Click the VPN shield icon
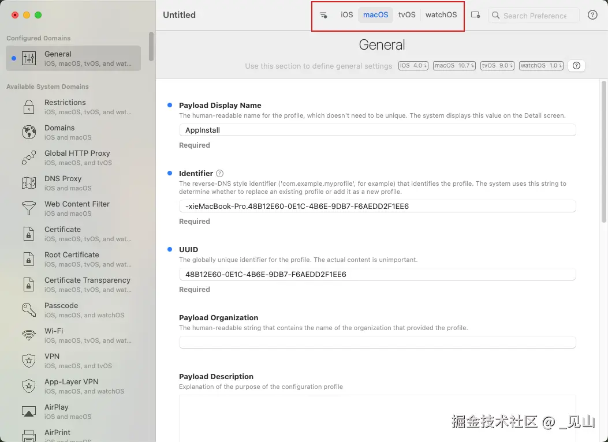This screenshot has width=608, height=442. [x=29, y=361]
